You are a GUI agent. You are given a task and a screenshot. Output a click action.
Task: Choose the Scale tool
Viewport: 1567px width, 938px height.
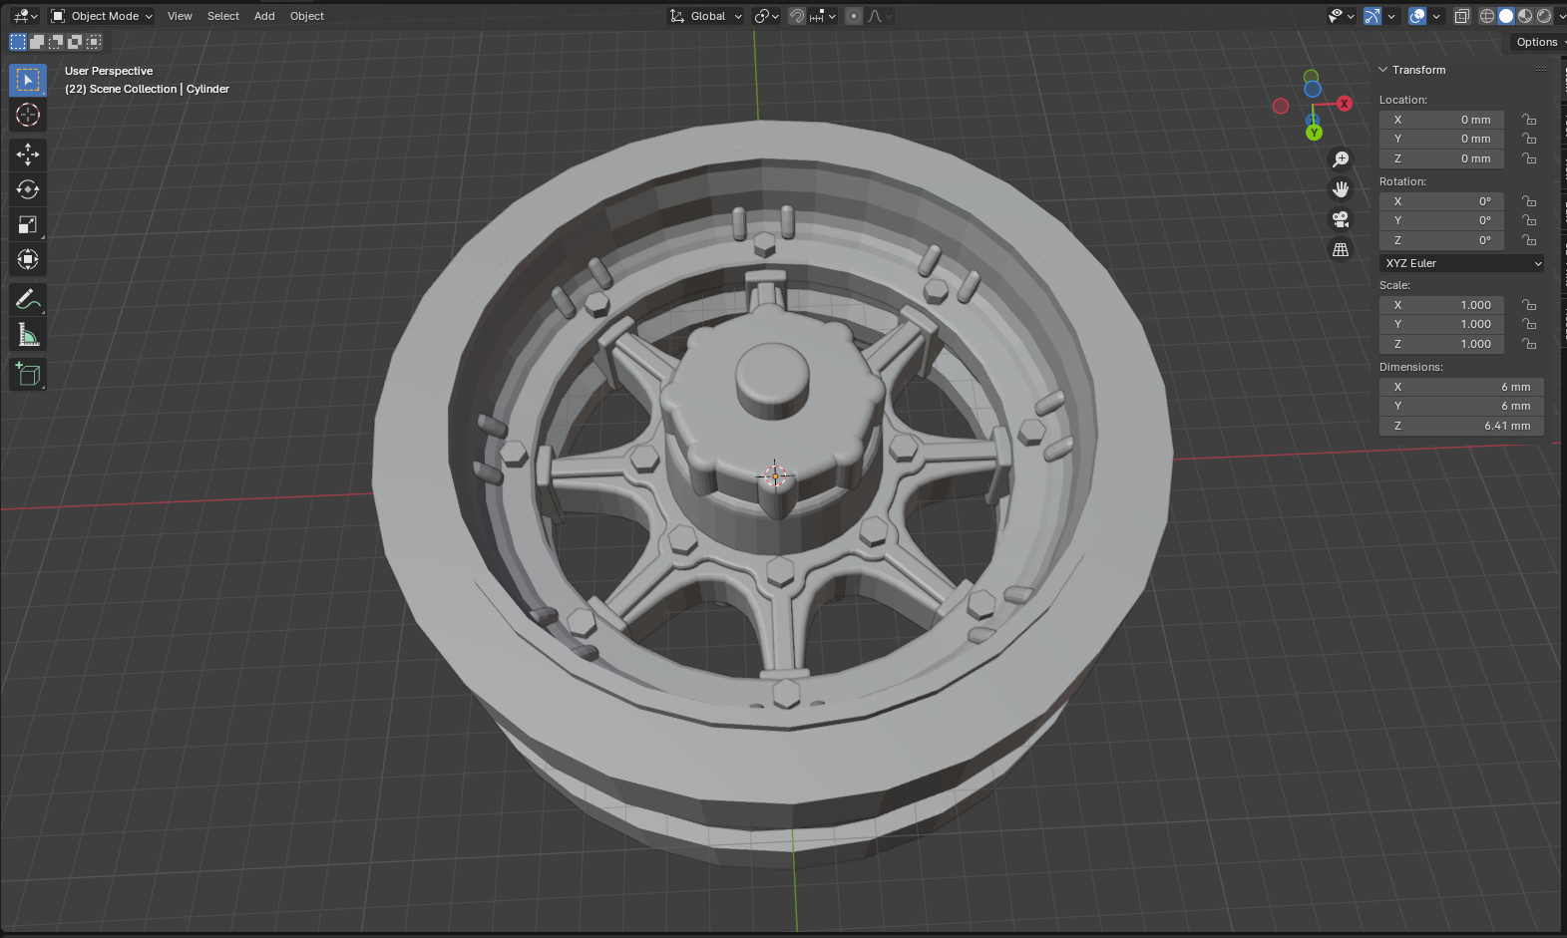coord(28,224)
